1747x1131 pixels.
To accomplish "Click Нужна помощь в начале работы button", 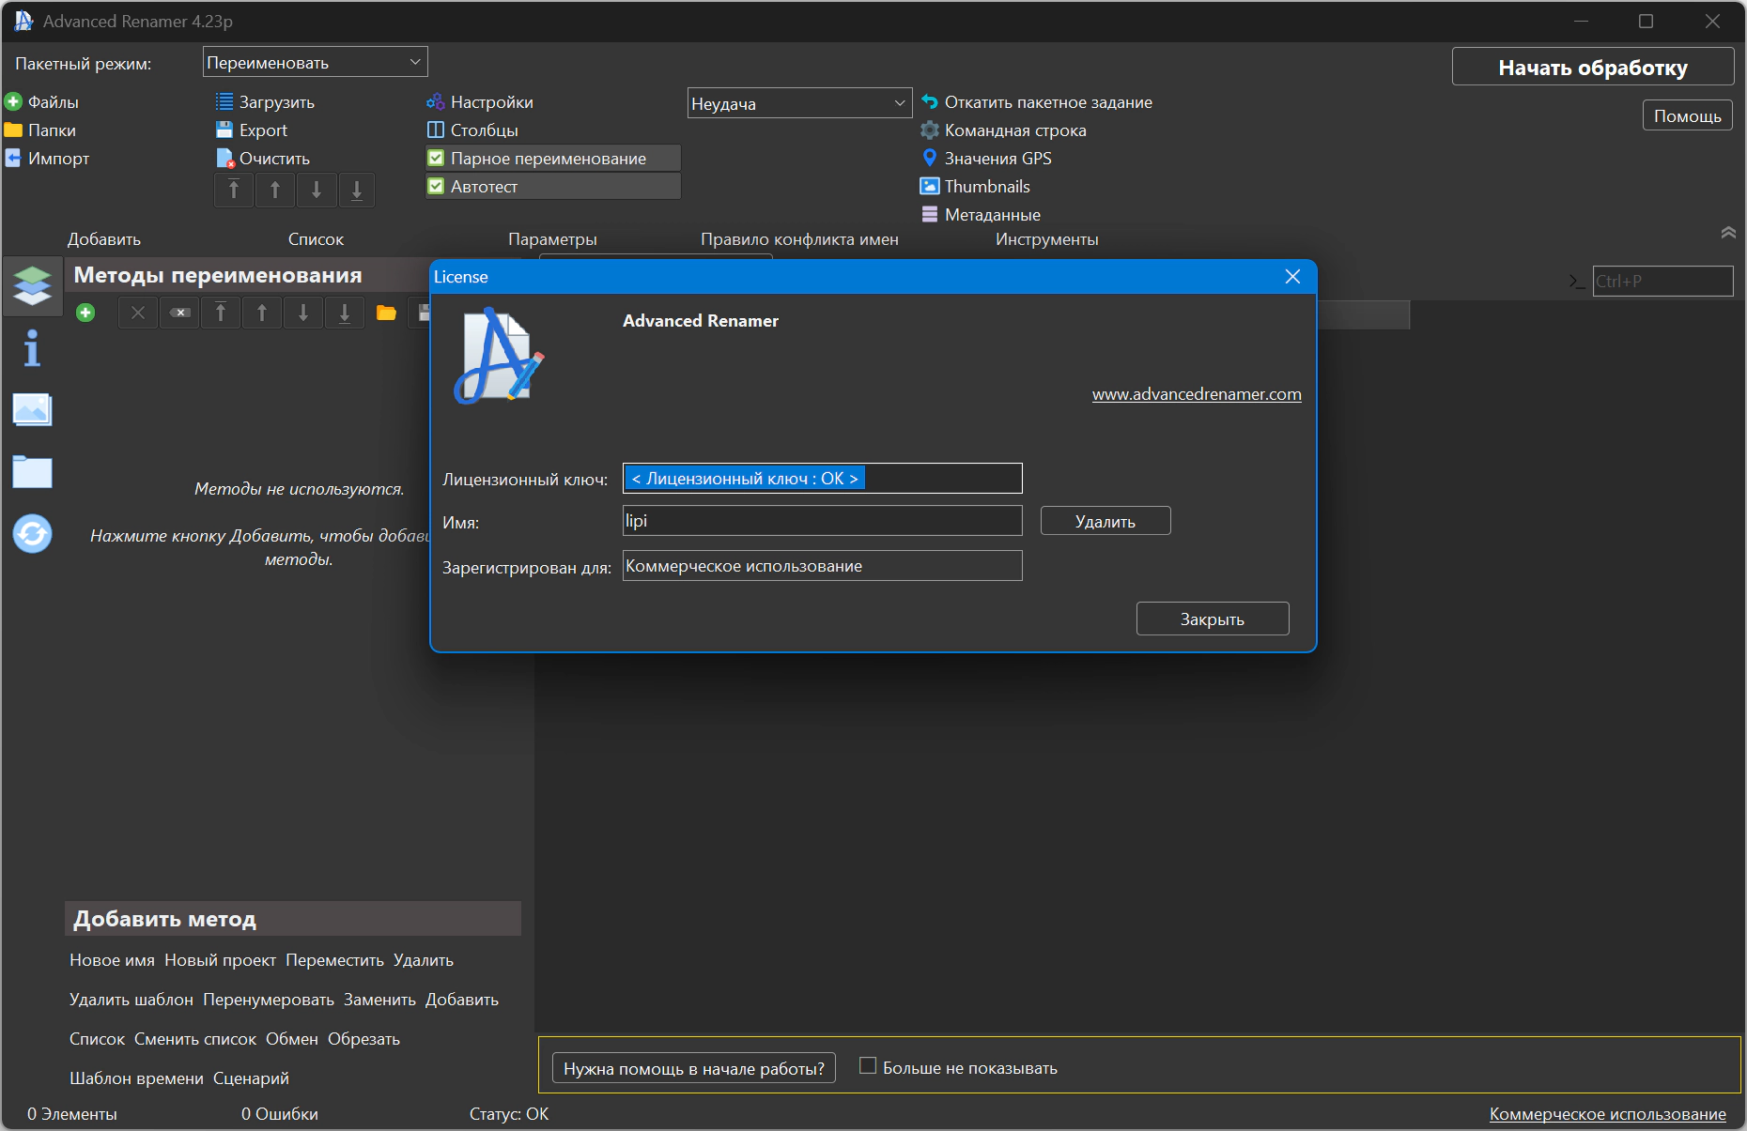I will (694, 1068).
